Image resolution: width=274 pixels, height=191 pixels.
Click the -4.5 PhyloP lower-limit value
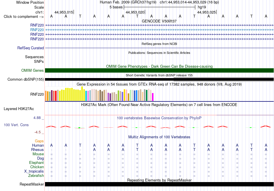tap(37, 132)
